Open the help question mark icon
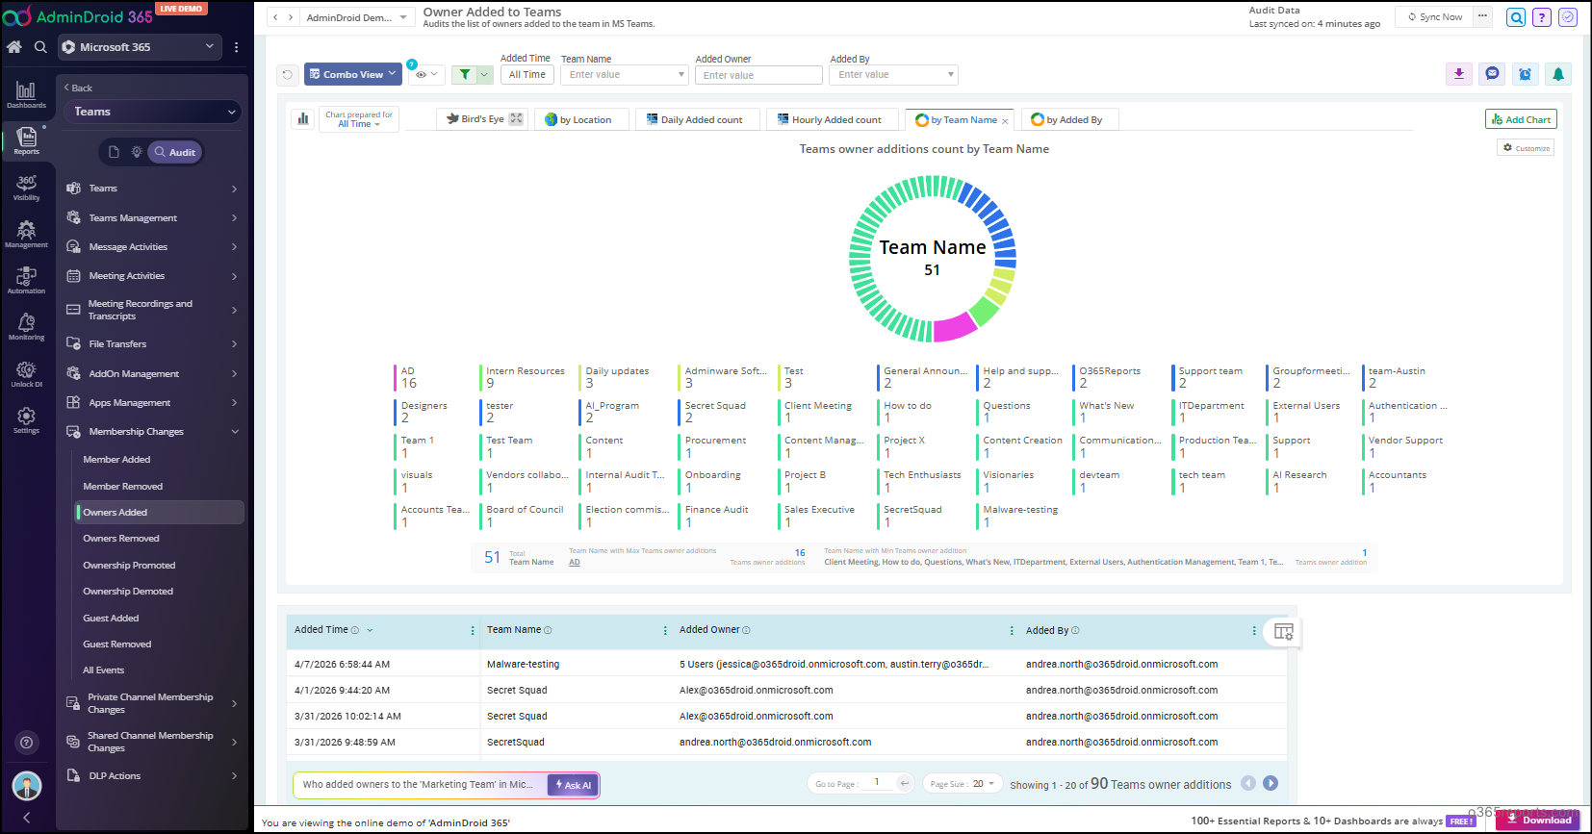1592x834 pixels. click(1542, 17)
